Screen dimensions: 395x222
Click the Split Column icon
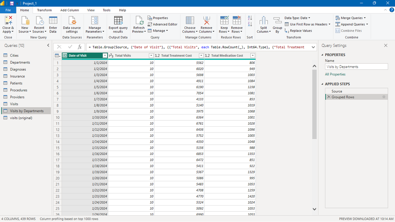[264, 20]
